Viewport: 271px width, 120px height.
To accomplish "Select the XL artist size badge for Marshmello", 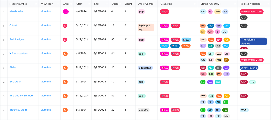I will point(66,12).
